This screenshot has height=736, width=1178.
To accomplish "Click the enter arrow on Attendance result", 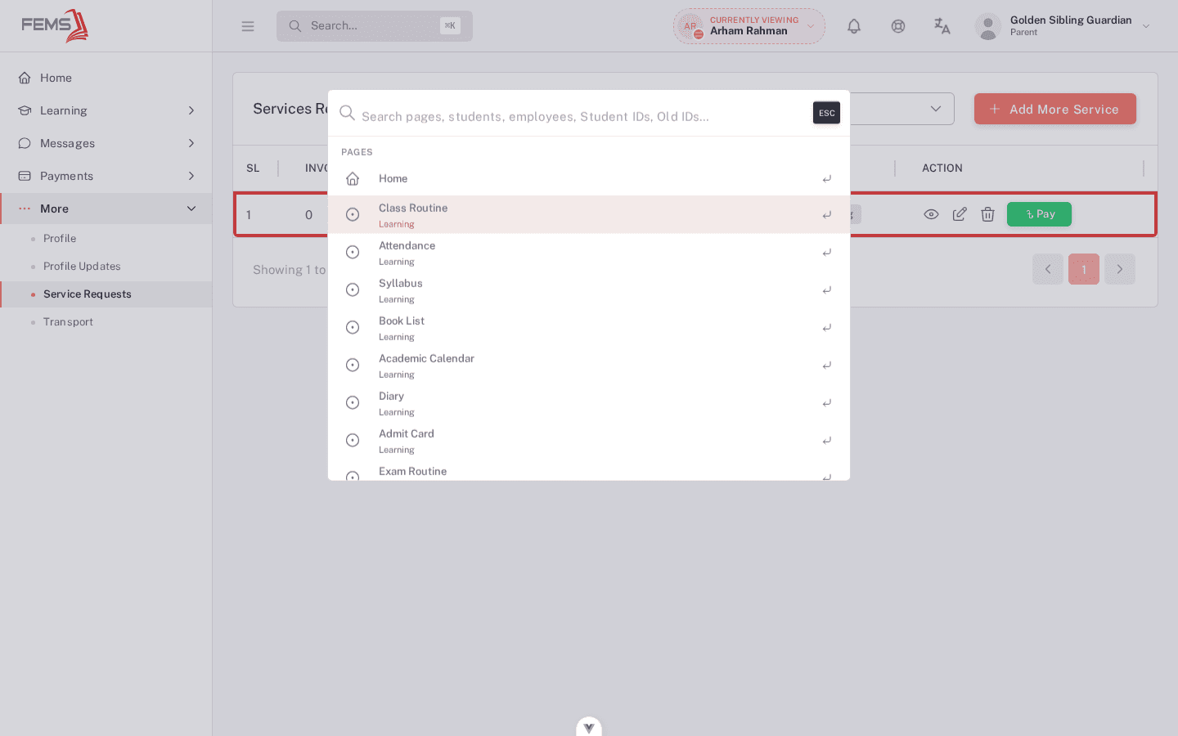I will pos(827,252).
